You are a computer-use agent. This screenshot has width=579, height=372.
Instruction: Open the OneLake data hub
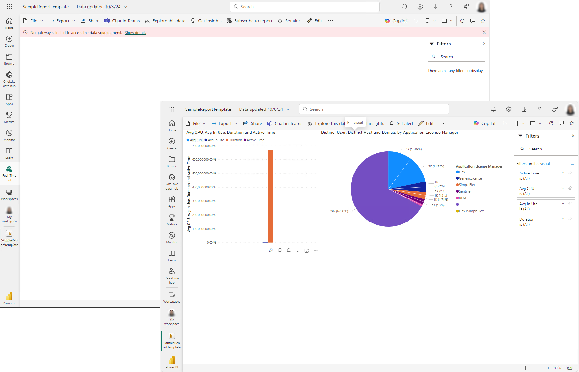pyautogui.click(x=172, y=181)
